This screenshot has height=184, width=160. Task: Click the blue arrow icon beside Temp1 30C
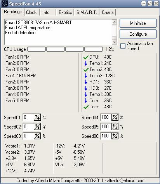point(86,94)
